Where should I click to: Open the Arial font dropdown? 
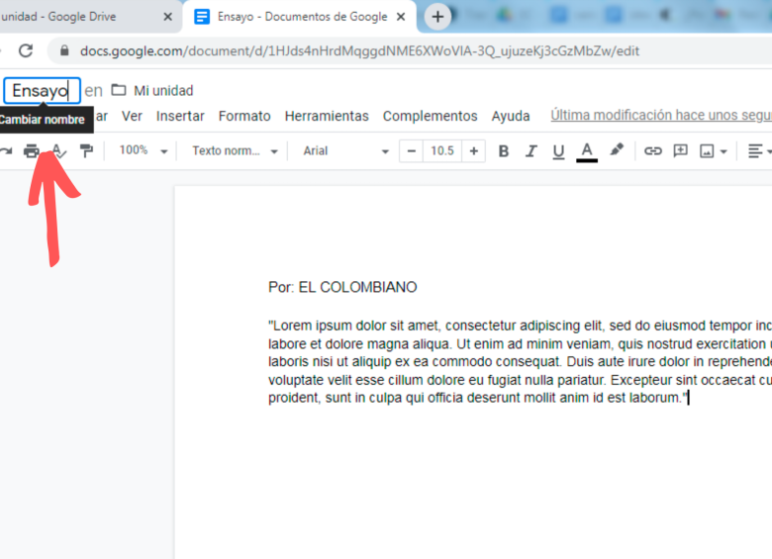(x=345, y=150)
